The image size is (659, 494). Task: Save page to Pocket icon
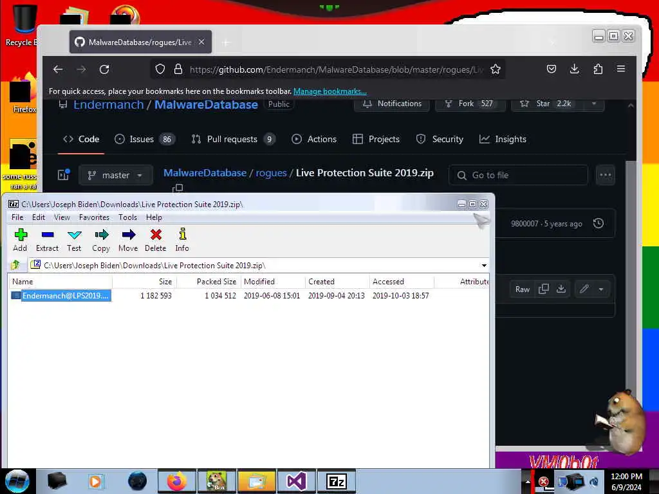click(552, 69)
